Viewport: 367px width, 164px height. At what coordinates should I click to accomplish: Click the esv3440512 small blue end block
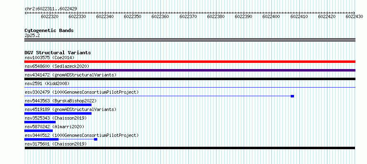click(96, 139)
